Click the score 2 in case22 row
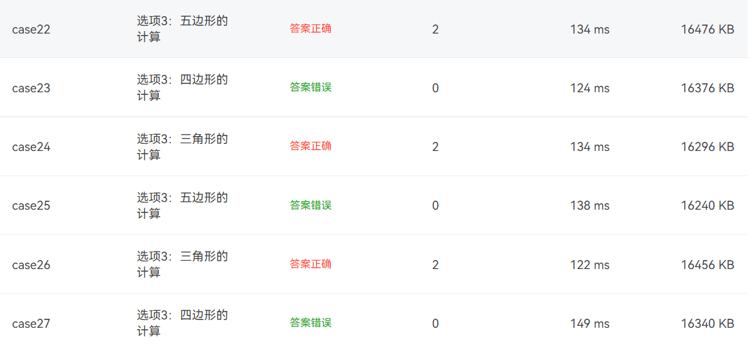 pos(435,29)
